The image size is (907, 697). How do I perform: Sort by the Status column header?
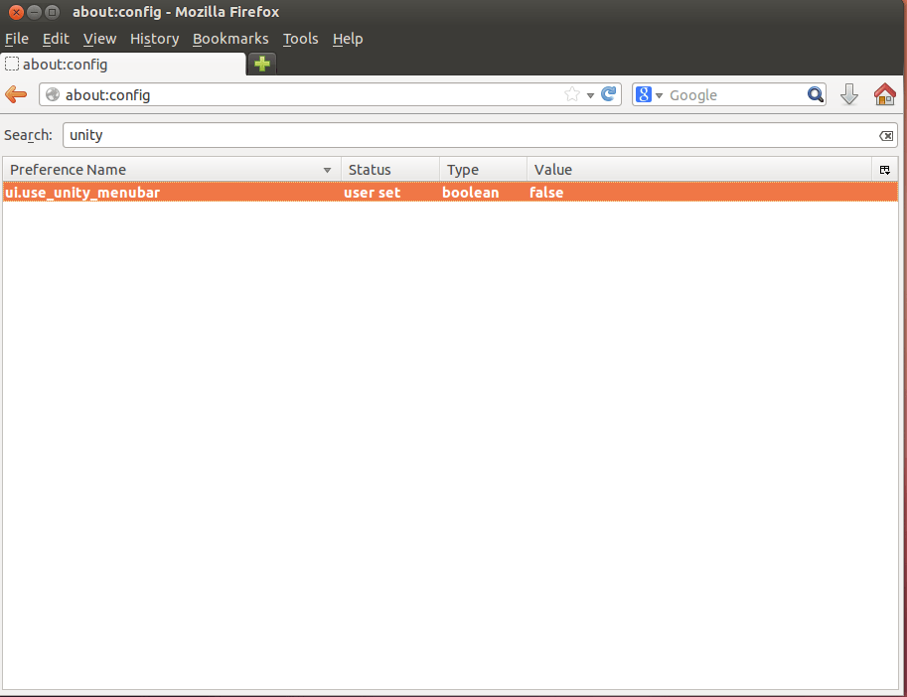[x=372, y=169]
